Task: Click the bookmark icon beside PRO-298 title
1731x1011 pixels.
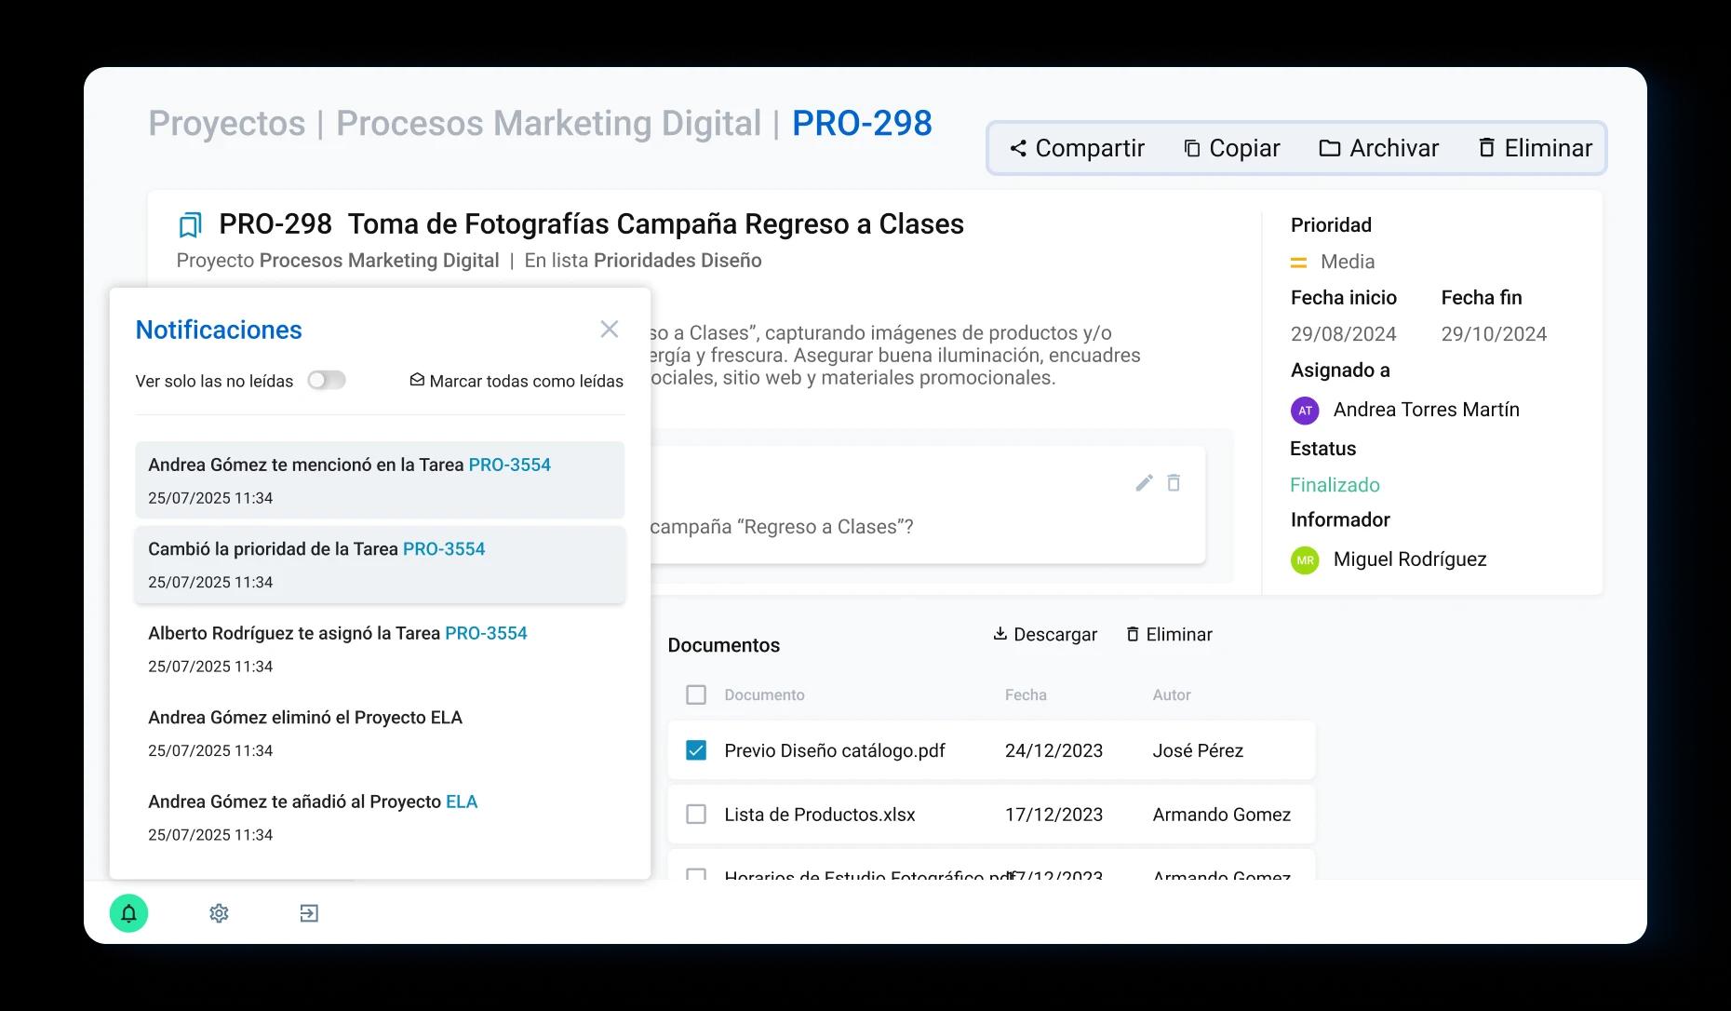Action: 190,225
